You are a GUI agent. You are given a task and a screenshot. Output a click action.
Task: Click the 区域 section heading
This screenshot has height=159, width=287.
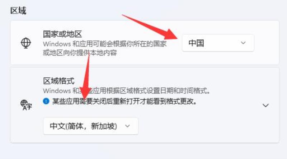18,11
